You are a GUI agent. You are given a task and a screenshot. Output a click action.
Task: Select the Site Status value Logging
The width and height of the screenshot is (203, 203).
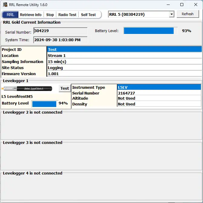[x=124, y=68]
